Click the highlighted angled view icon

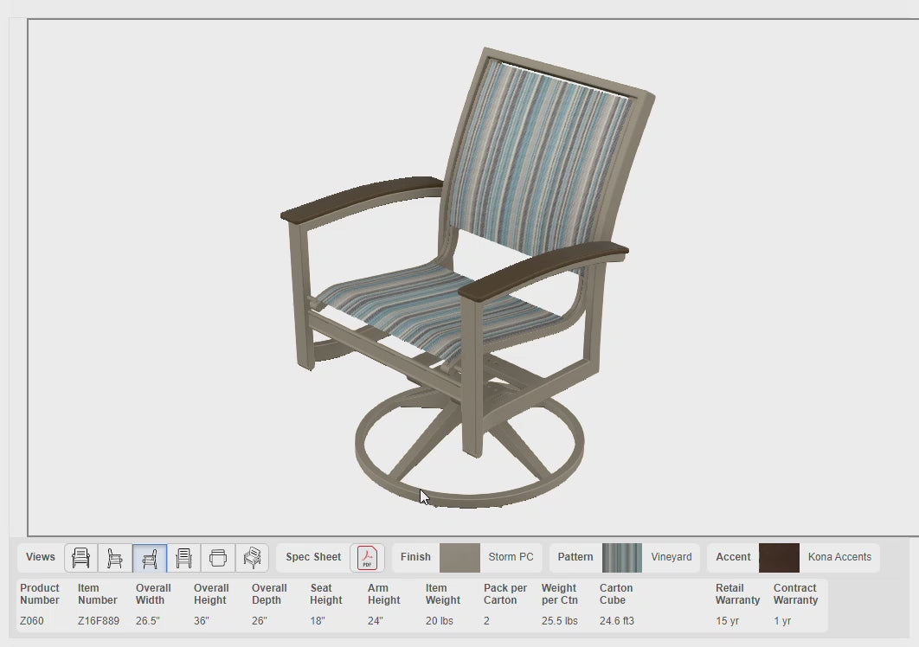coord(150,558)
